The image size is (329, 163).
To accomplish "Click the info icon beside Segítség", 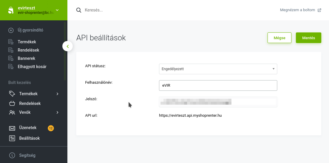I will [x=12, y=155].
